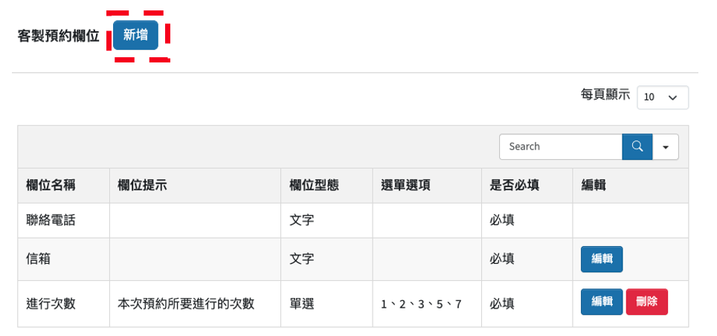
Task: Click the 1、2、3、5、7 options cell
Action: pos(421,305)
